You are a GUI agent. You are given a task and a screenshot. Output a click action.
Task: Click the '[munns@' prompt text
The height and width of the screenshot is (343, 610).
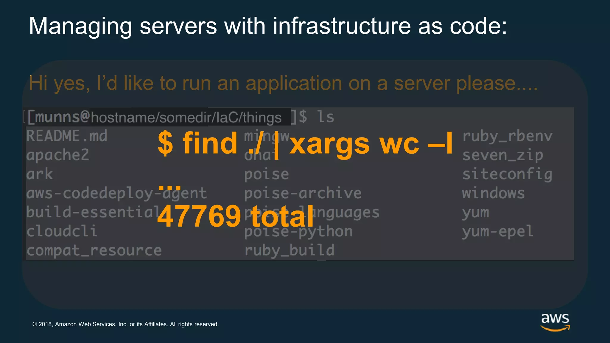[x=58, y=117]
